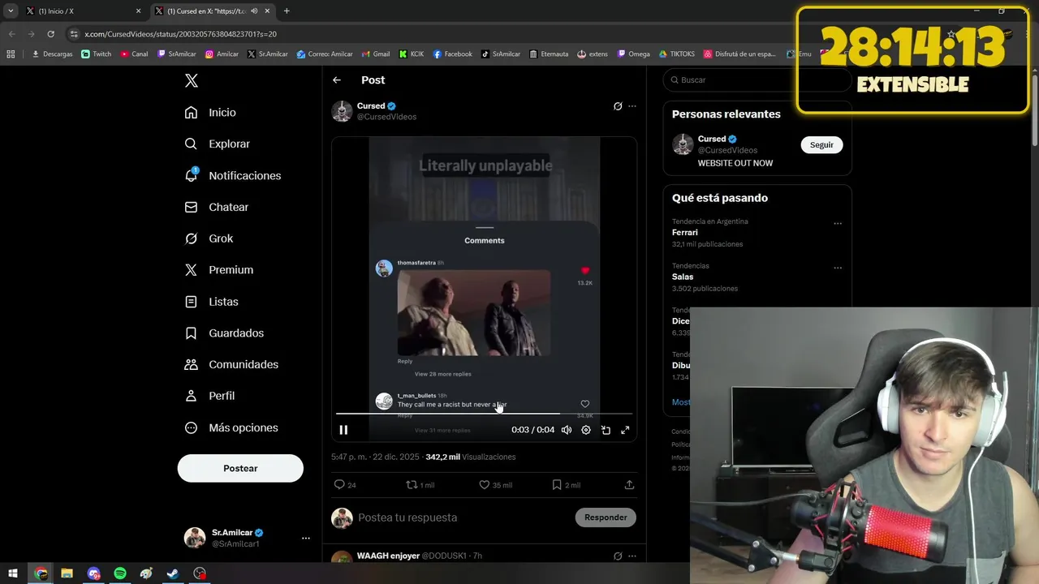Viewport: 1039px width, 584px height.
Task: Open Chatear messages
Action: (x=217, y=207)
